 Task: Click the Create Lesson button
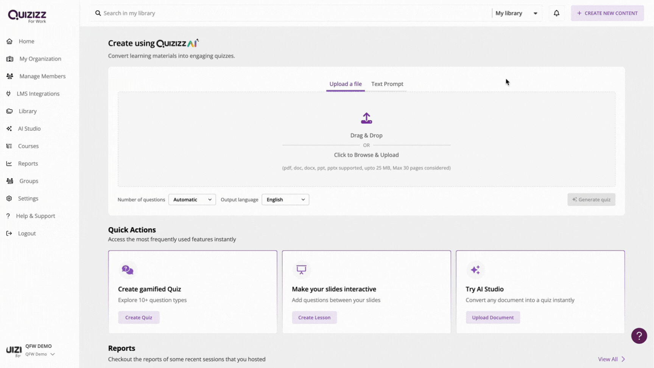[x=314, y=318]
